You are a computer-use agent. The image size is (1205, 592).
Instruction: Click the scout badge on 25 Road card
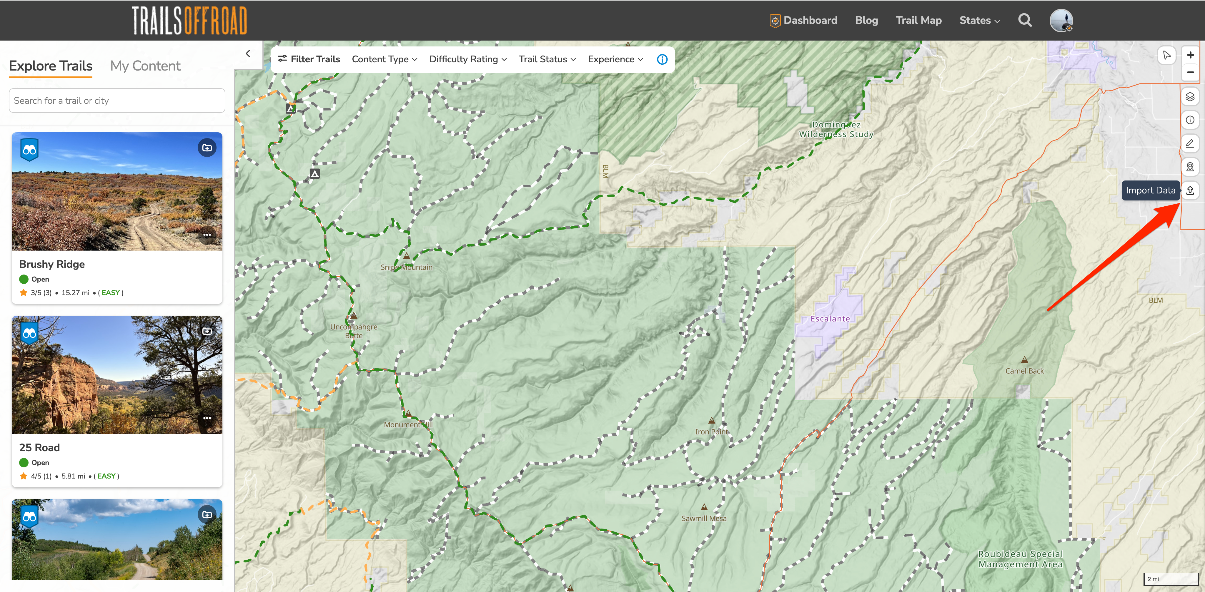tap(29, 333)
